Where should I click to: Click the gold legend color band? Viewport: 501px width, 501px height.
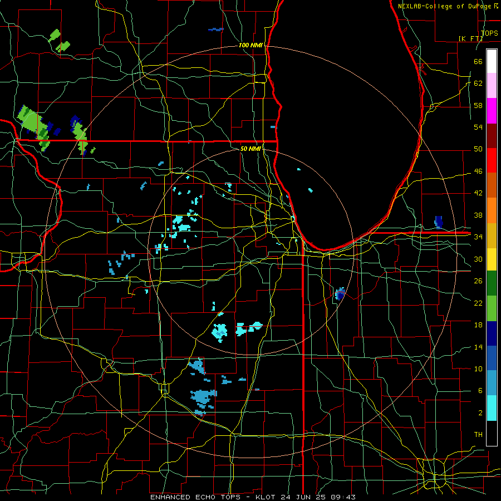coord(492,235)
